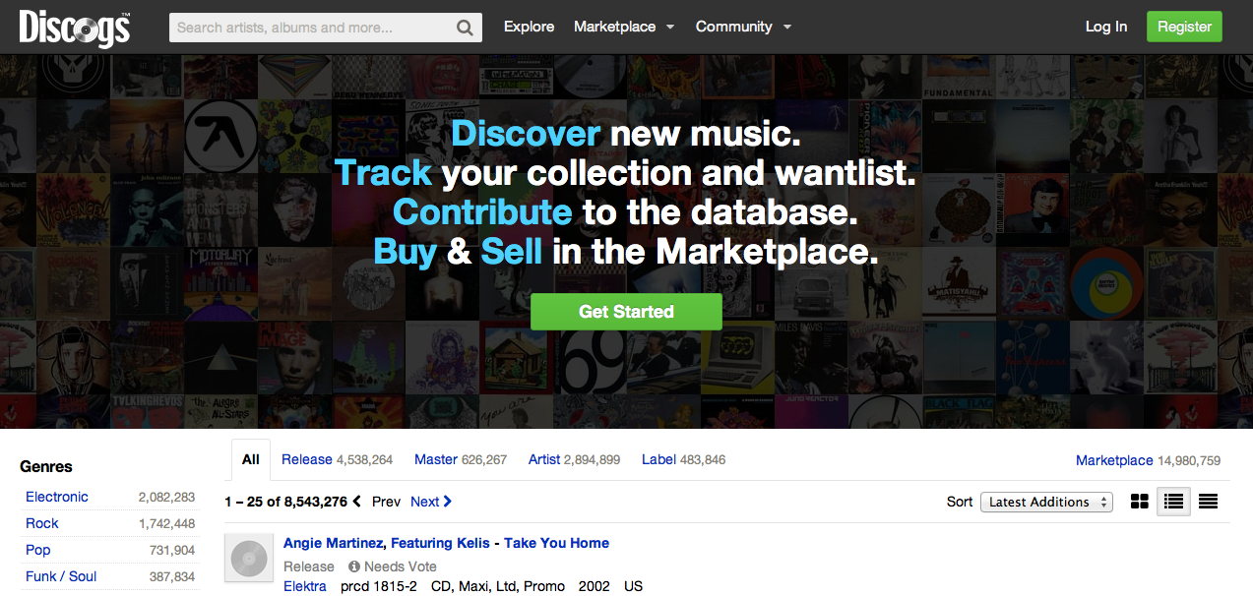The image size is (1253, 596).
Task: Select the compact text-only view icon
Action: [1208, 502]
